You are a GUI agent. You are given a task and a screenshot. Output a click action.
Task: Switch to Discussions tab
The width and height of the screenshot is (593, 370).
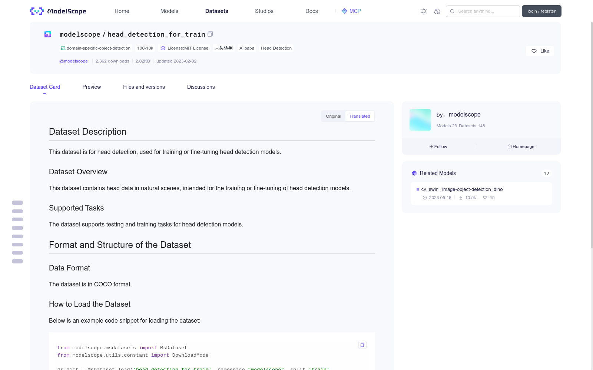pos(201,87)
